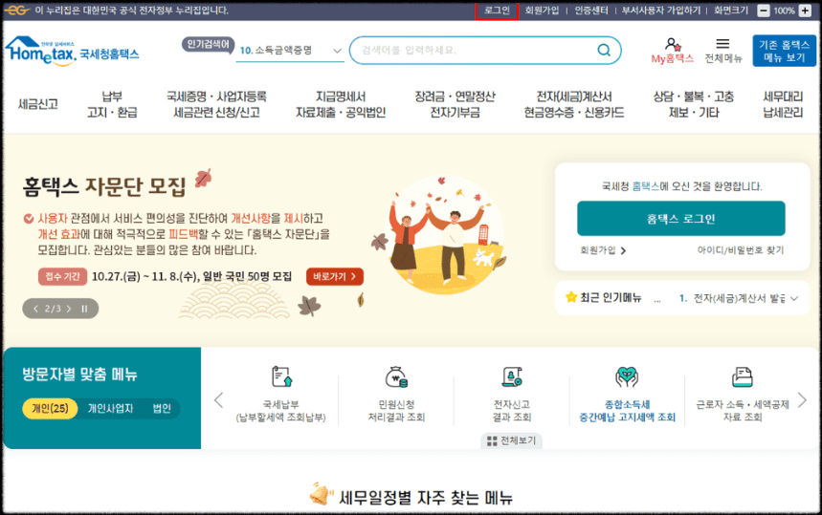Image resolution: width=822 pixels, height=515 pixels.
Task: Select the 법인 tab
Action: tap(162, 408)
